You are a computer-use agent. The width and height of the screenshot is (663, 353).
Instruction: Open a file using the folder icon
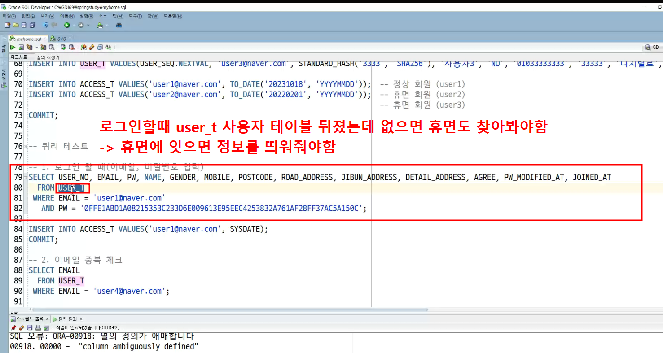[16, 25]
